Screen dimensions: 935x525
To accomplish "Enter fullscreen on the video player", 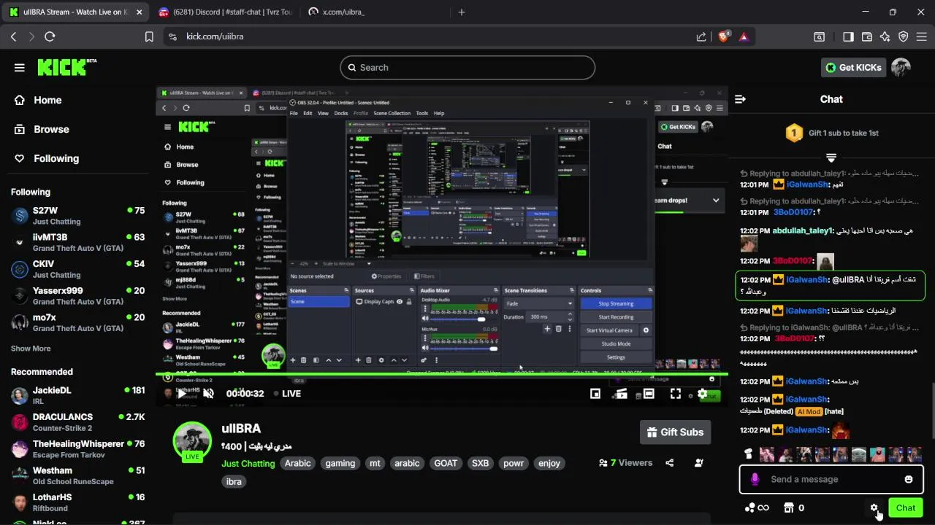I will (x=676, y=394).
